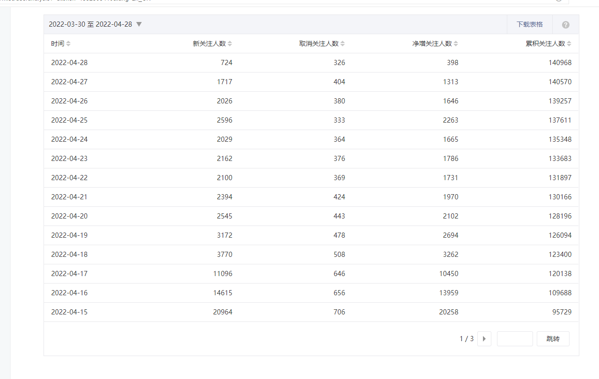This screenshot has height=379, width=599.
Task: Sort by 新关注人数 column arrows
Action: pyautogui.click(x=229, y=44)
